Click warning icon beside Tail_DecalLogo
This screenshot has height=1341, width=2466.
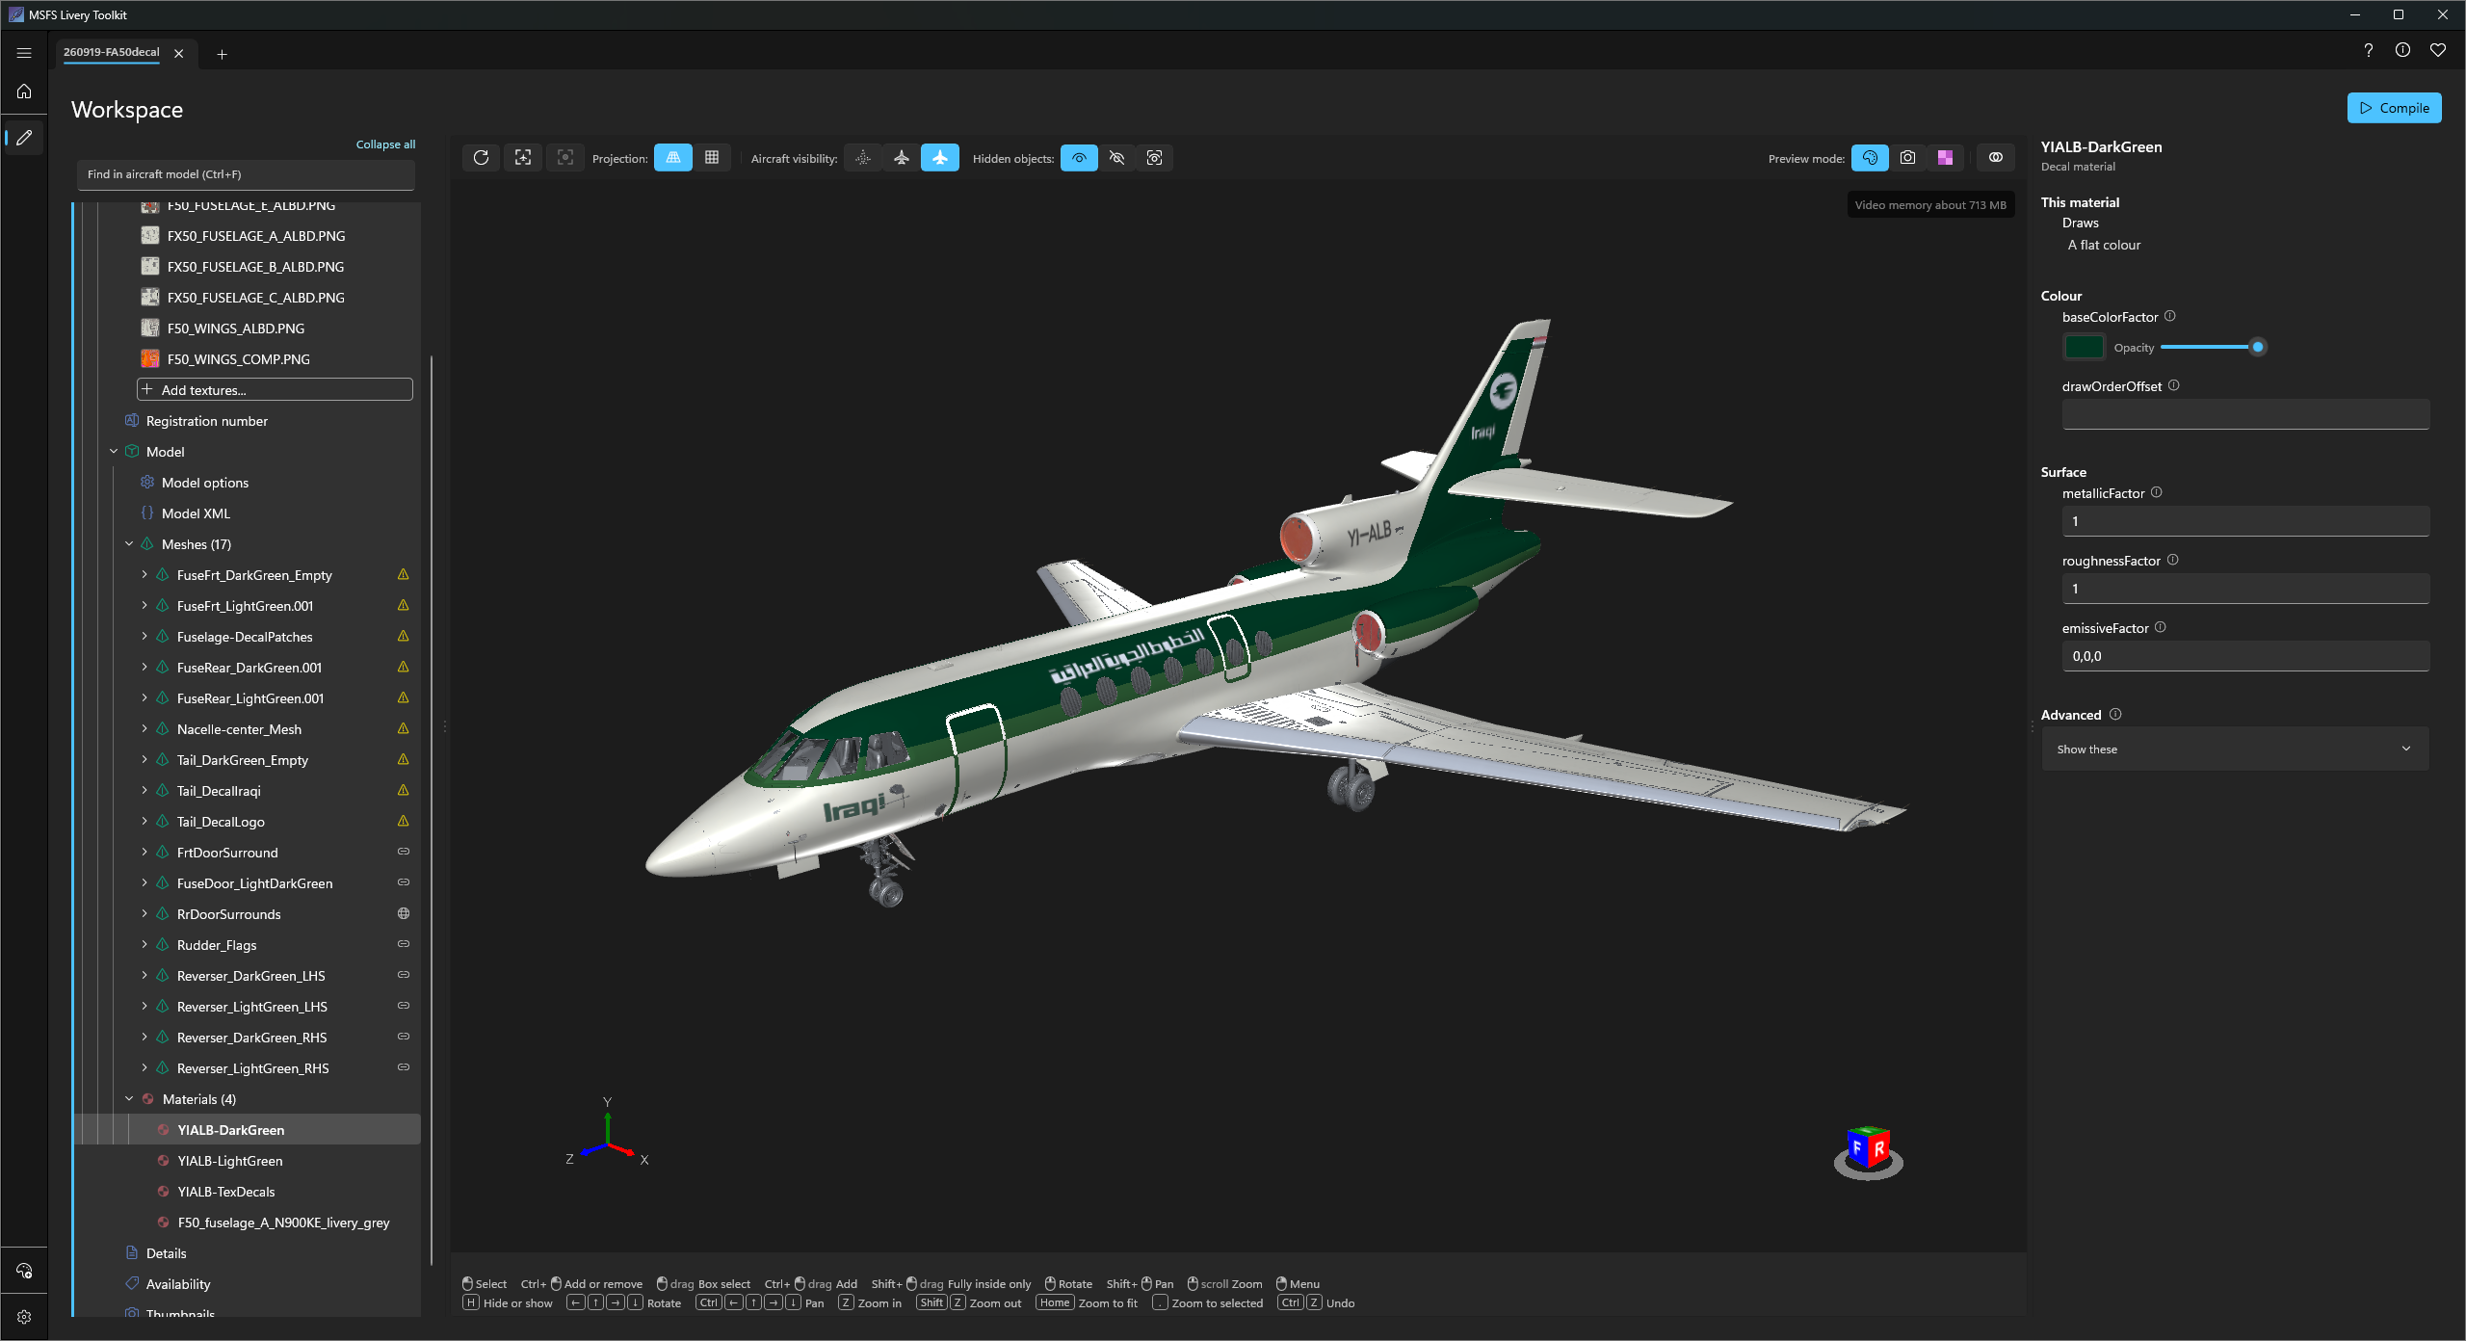404,821
